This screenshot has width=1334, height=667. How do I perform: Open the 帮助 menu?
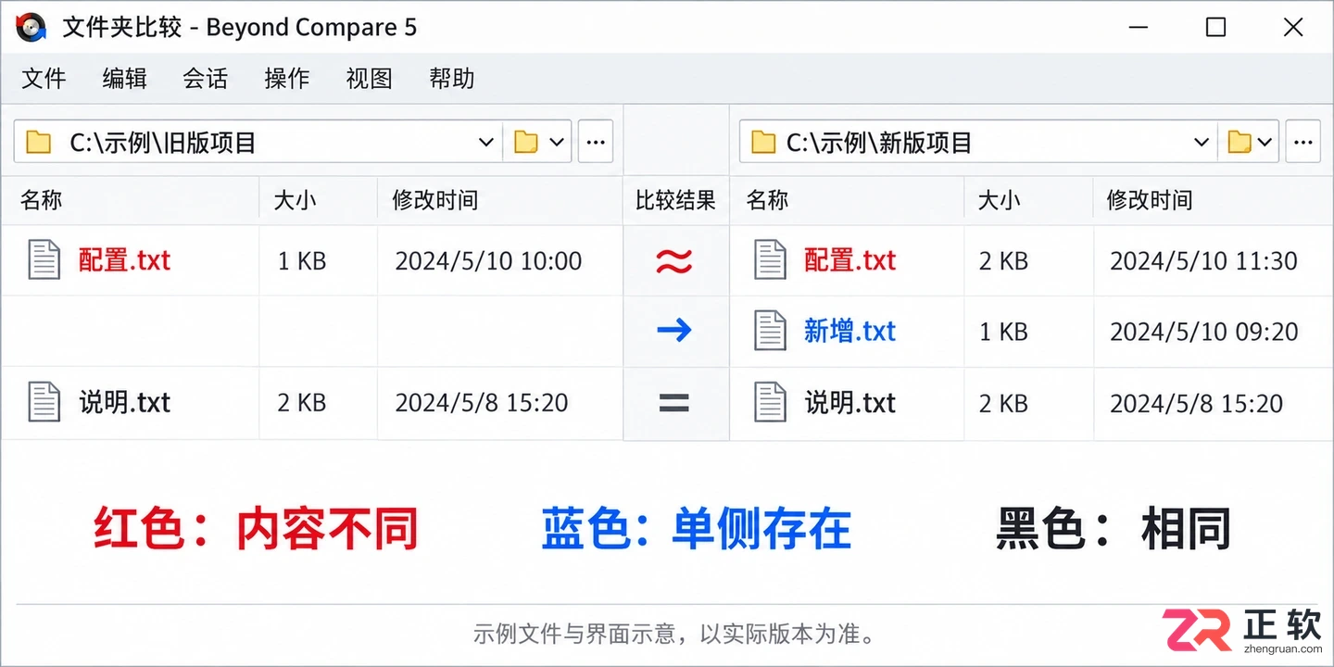pos(452,79)
